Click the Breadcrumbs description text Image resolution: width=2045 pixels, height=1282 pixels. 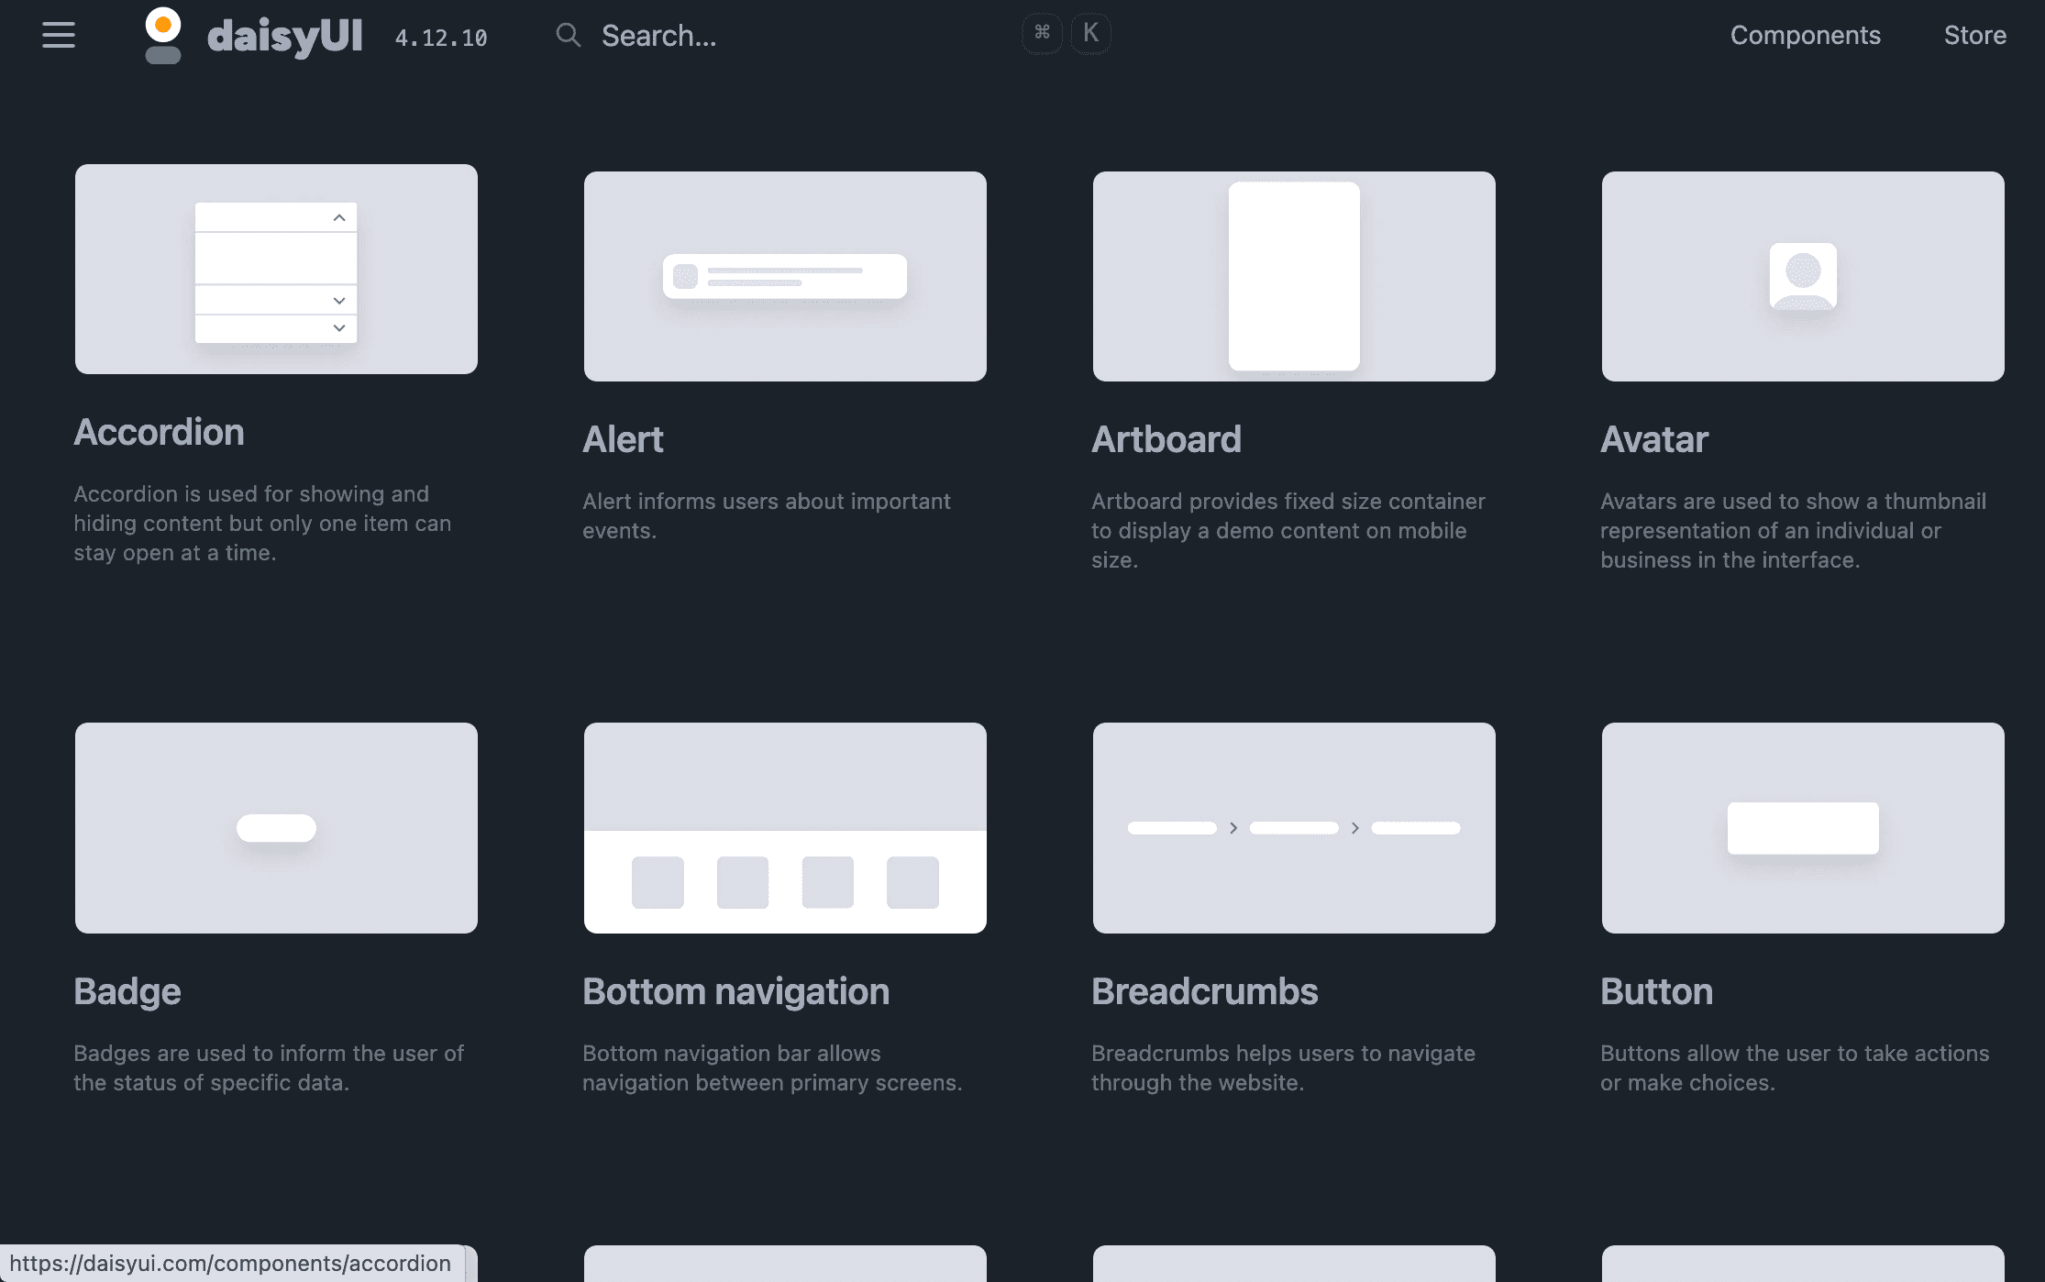click(x=1284, y=1068)
